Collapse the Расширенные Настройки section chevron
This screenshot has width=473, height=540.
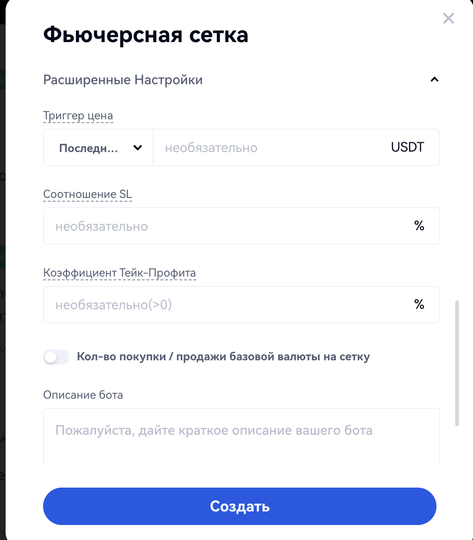pyautogui.click(x=435, y=80)
